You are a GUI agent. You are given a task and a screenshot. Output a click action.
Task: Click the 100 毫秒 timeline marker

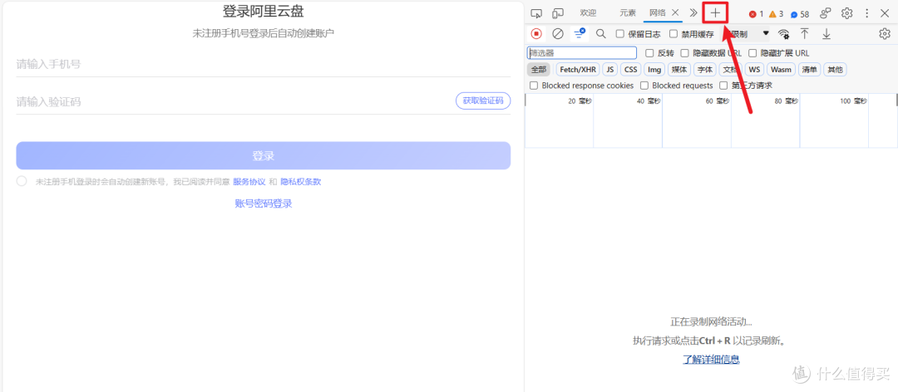tap(853, 100)
